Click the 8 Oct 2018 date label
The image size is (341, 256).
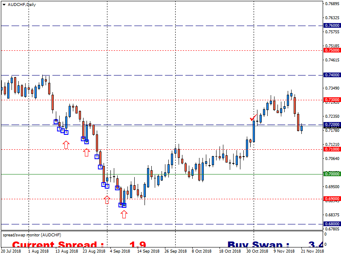coord(202,251)
